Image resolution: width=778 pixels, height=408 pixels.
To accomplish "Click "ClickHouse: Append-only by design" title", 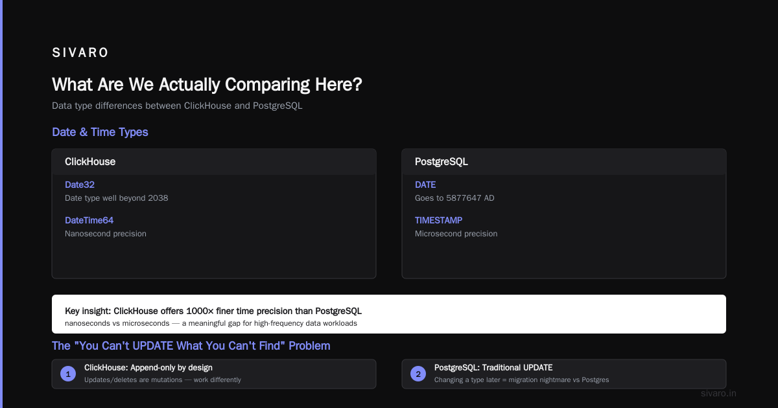I will tap(148, 368).
